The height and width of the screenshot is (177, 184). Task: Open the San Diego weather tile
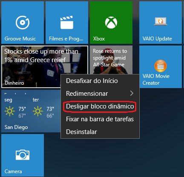pos(31,111)
